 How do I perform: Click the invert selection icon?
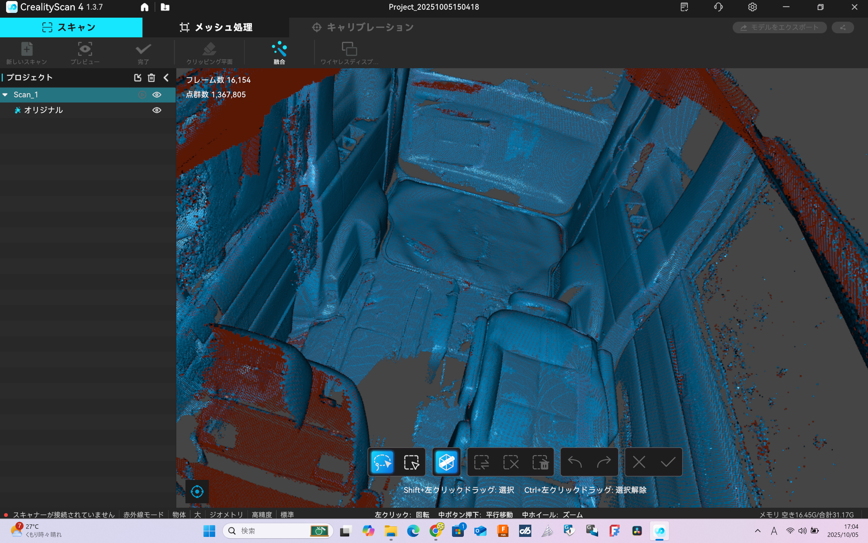[481, 462]
